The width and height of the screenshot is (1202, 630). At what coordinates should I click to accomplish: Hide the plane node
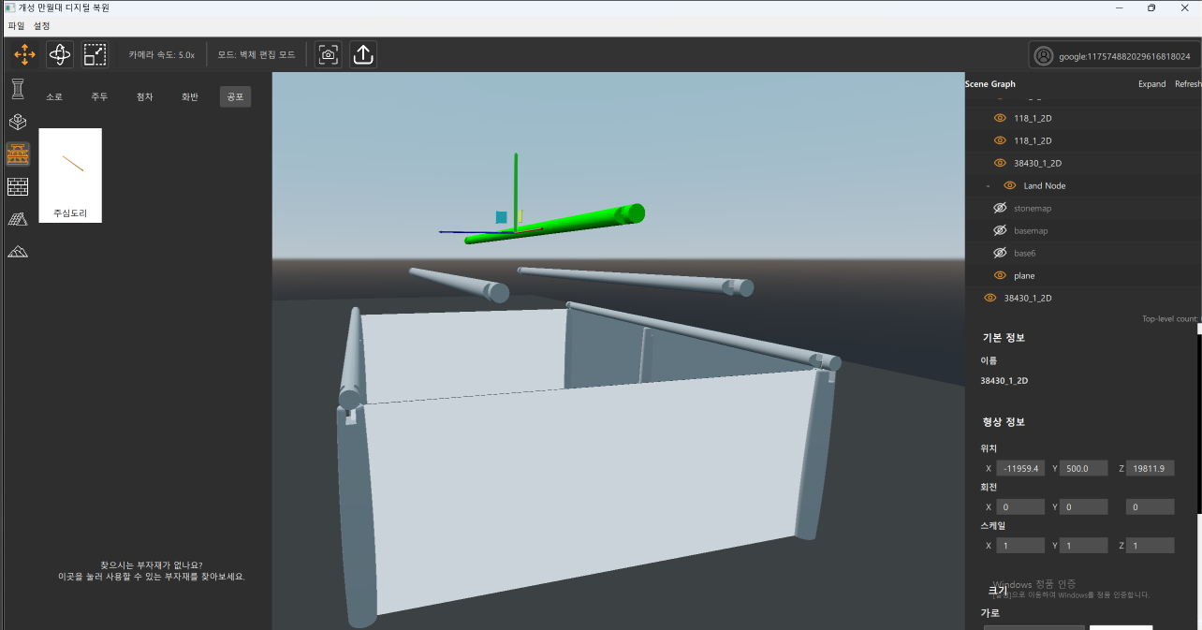coord(1000,275)
